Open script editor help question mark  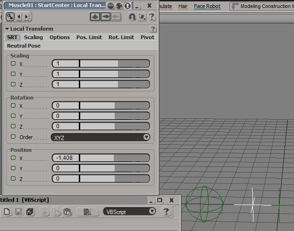166,212
